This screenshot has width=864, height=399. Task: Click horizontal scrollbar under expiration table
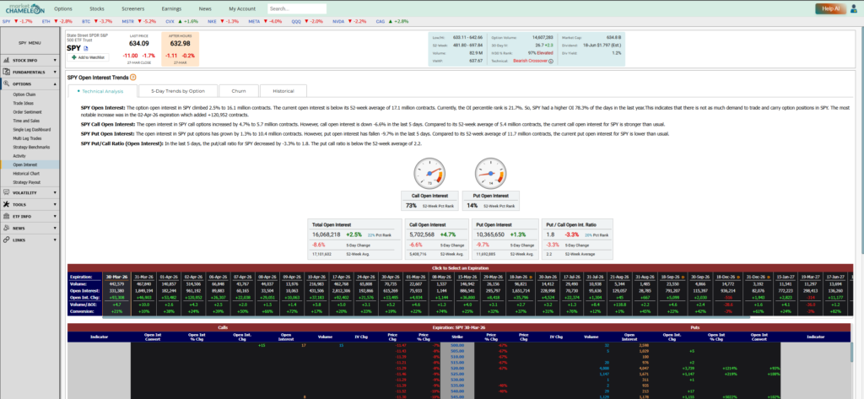(426, 317)
